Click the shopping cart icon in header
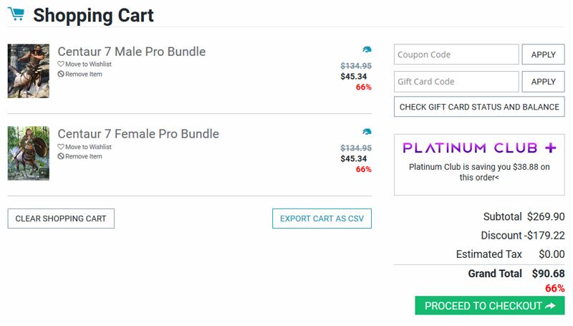 pyautogui.click(x=16, y=14)
